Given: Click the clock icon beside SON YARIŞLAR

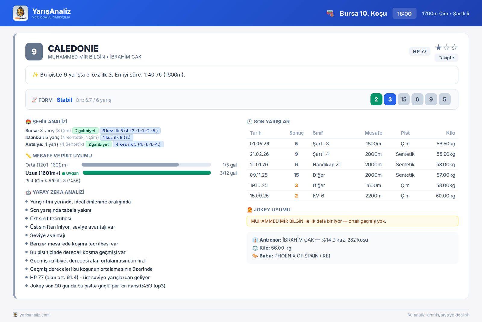Looking at the screenshot, I should (249, 122).
